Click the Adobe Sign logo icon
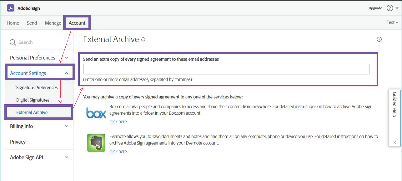This screenshot has width=402, height=181. click(11, 8)
